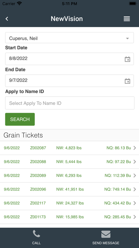
Task: Select the Apply To Name ID field
Action: pos(70,103)
